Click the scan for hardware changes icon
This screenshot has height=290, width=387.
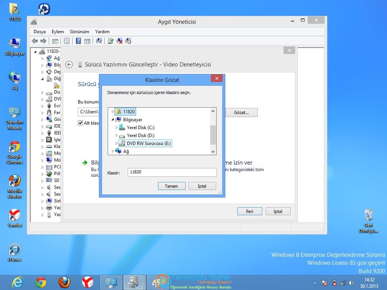click(x=99, y=41)
